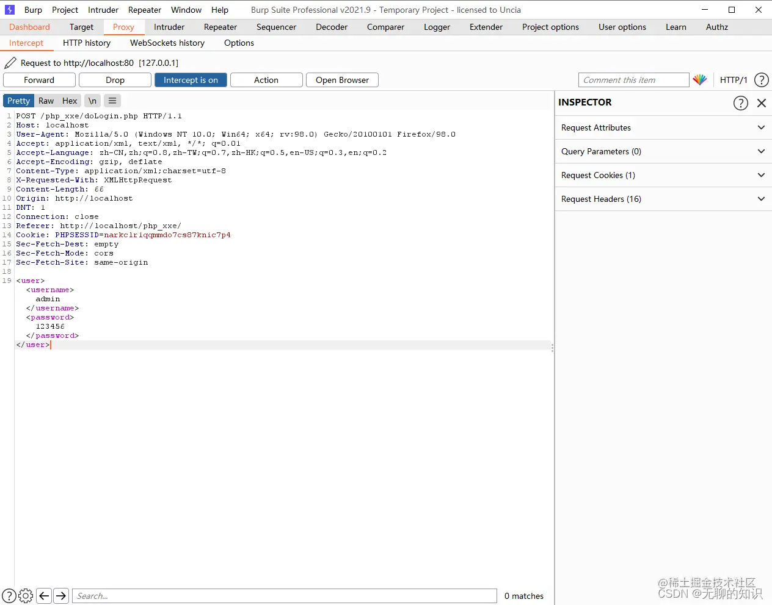772x605 pixels.
Task: Open search settings gear icon
Action: 26,596
